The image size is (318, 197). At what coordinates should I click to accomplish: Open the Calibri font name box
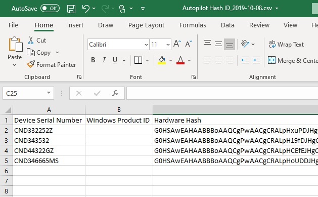[118, 44]
